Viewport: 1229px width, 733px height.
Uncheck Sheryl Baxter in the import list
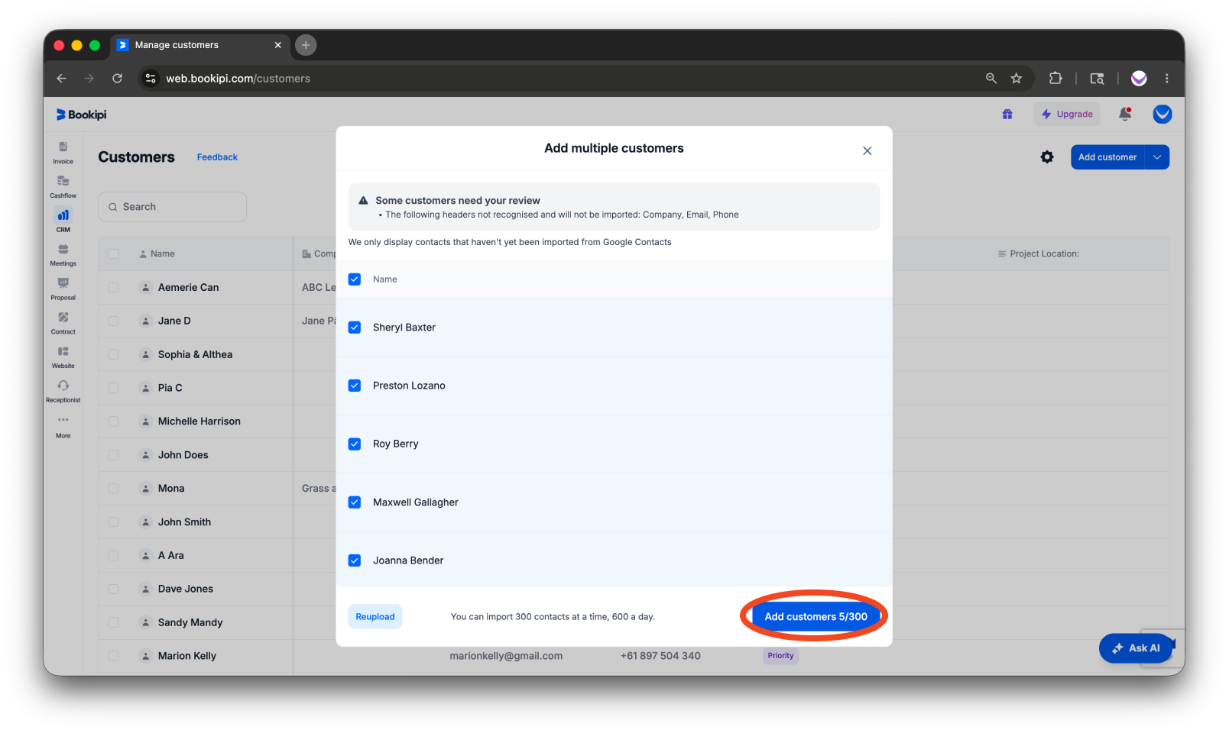pos(355,328)
